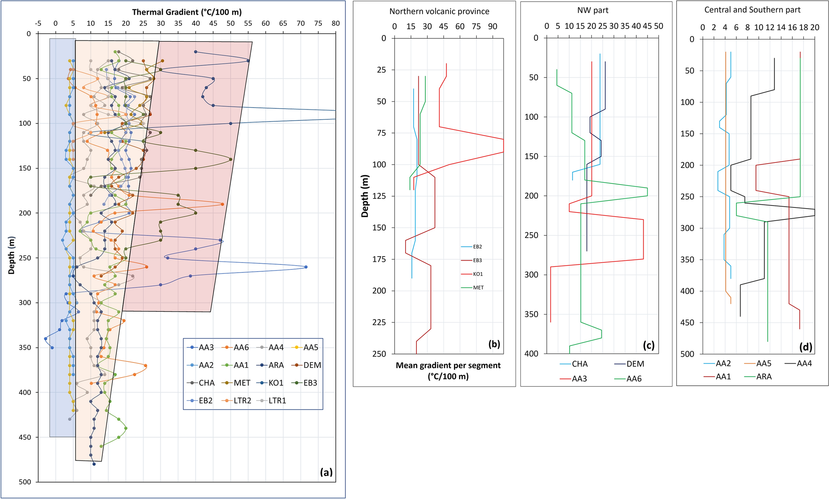829x499 pixels.
Task: Click the (c) panel label
Action: pyautogui.click(x=648, y=345)
